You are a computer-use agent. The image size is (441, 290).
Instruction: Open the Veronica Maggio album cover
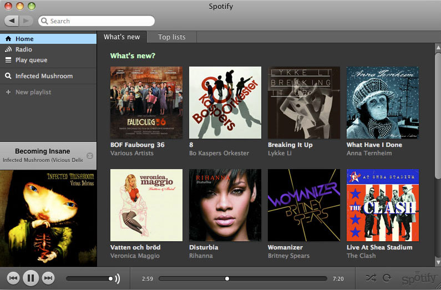point(146,205)
